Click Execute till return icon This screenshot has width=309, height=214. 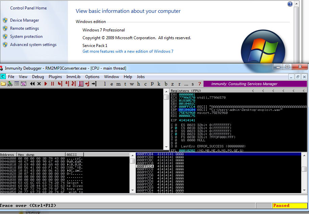pos(87,84)
